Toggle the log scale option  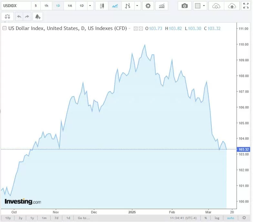[217, 218]
